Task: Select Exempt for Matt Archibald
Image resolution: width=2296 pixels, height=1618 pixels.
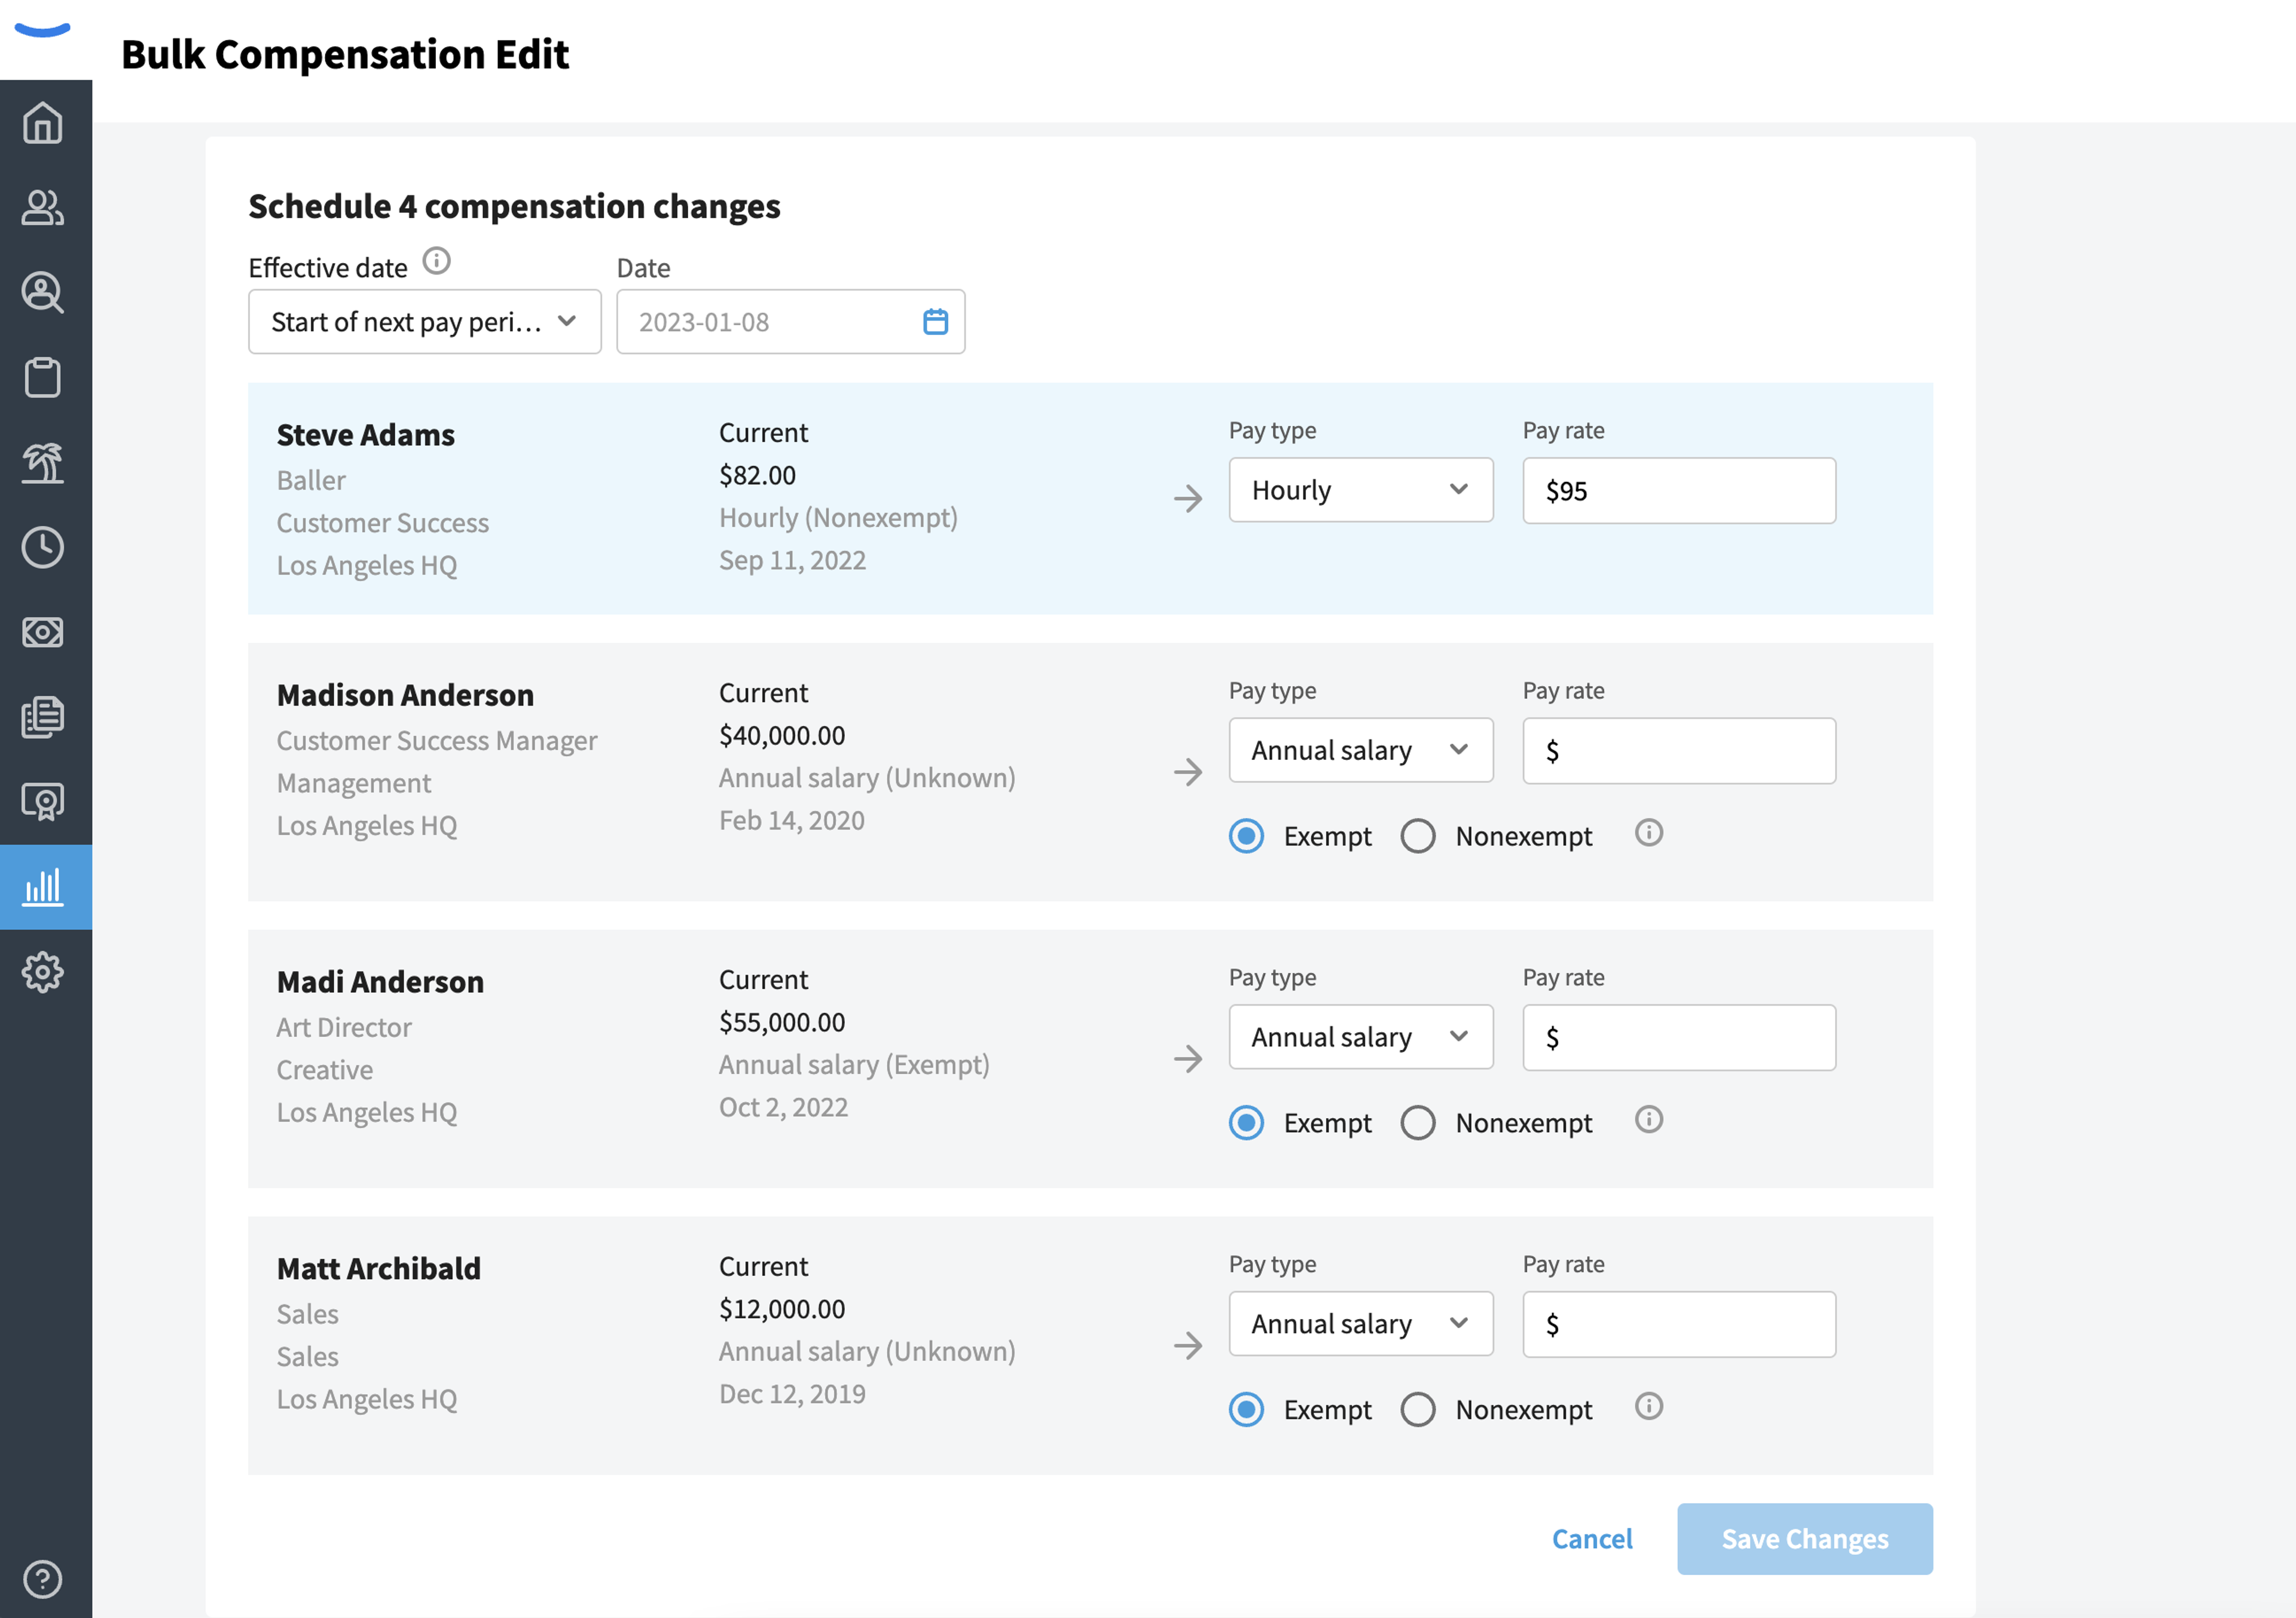Action: pos(1247,1410)
